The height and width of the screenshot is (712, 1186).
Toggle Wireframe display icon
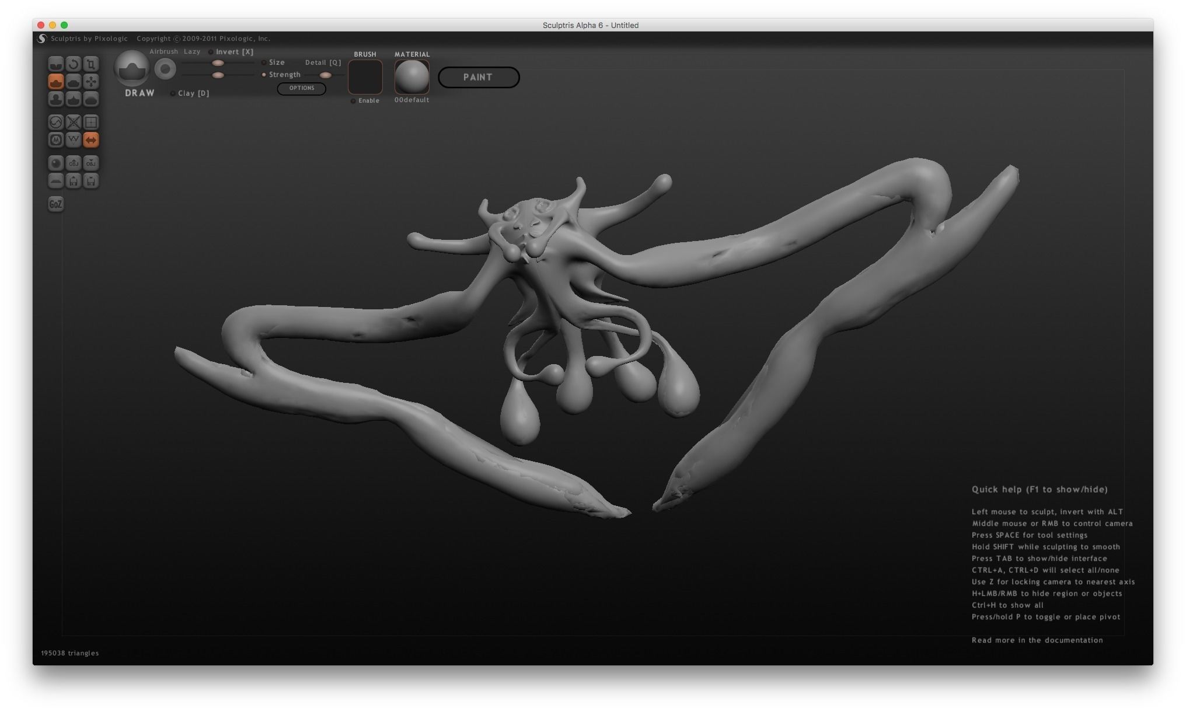click(x=73, y=139)
